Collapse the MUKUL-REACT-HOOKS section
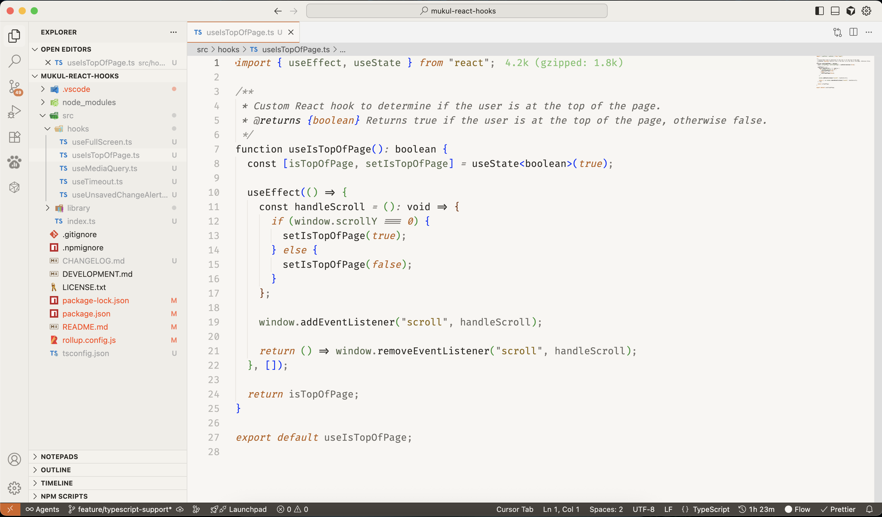882x517 pixels. pos(107,76)
